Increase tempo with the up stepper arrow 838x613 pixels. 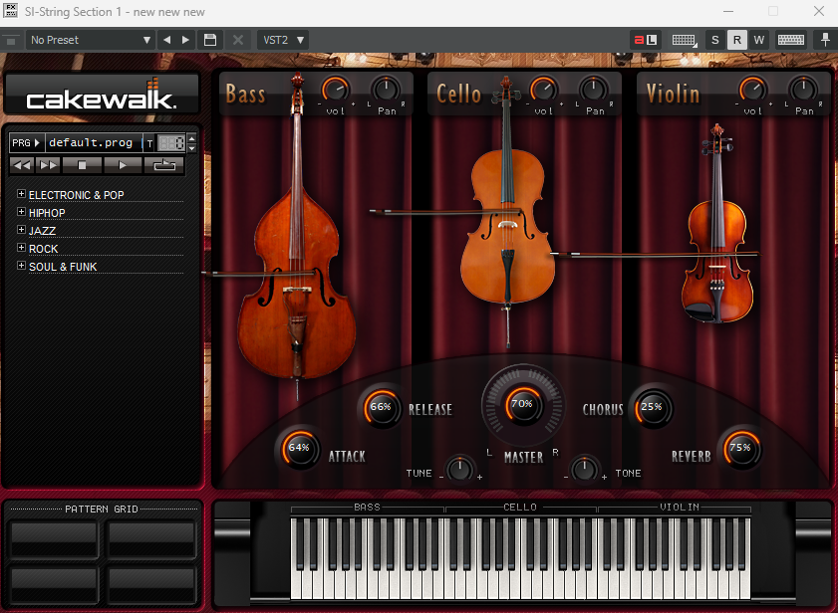tap(192, 139)
